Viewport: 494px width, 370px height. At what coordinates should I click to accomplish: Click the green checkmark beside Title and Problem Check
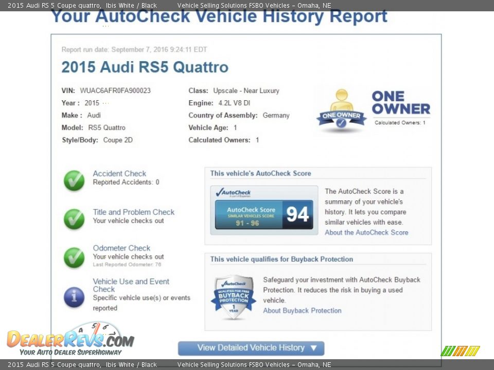coord(74,219)
